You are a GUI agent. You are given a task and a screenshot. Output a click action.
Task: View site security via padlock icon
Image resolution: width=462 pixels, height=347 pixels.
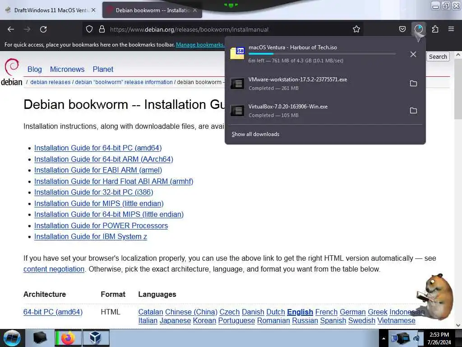[102, 29]
